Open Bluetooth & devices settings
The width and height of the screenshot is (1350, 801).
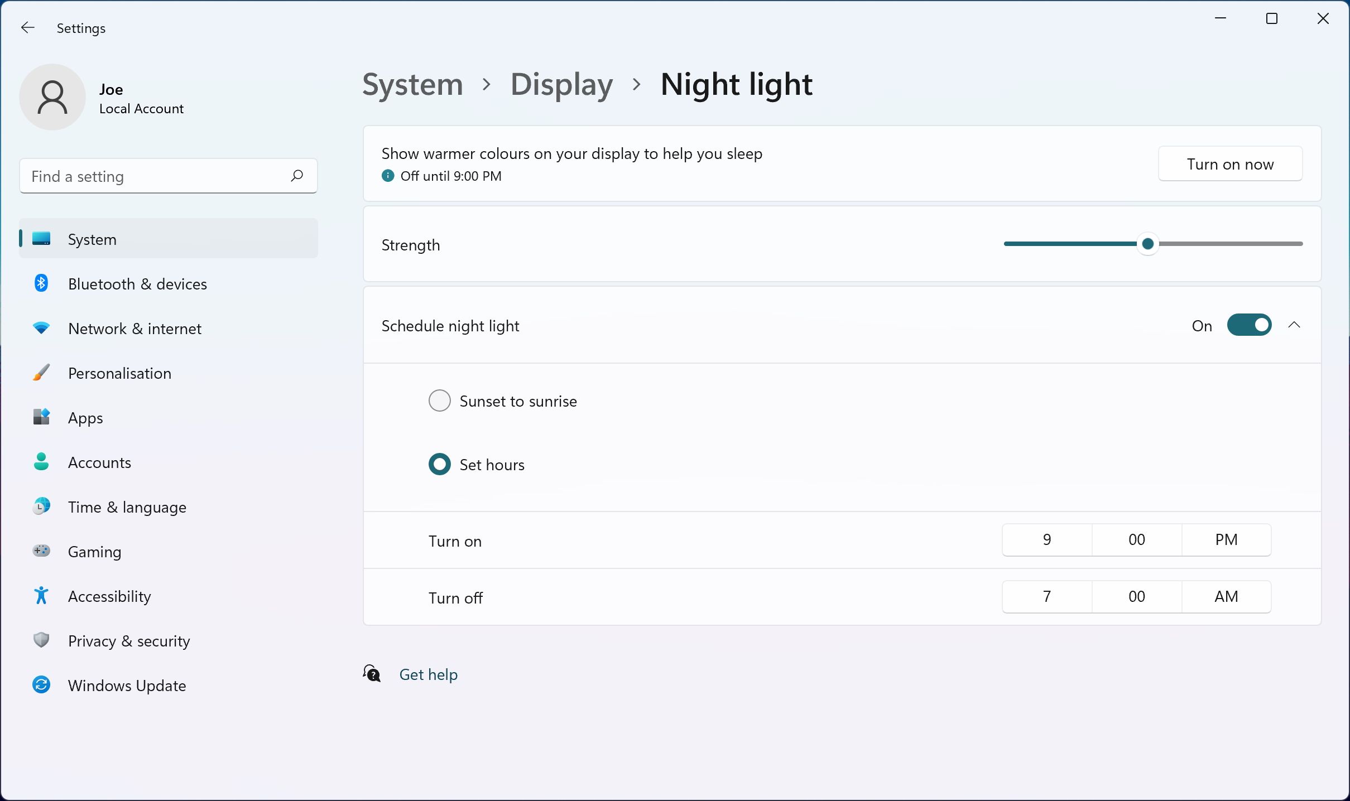point(137,283)
